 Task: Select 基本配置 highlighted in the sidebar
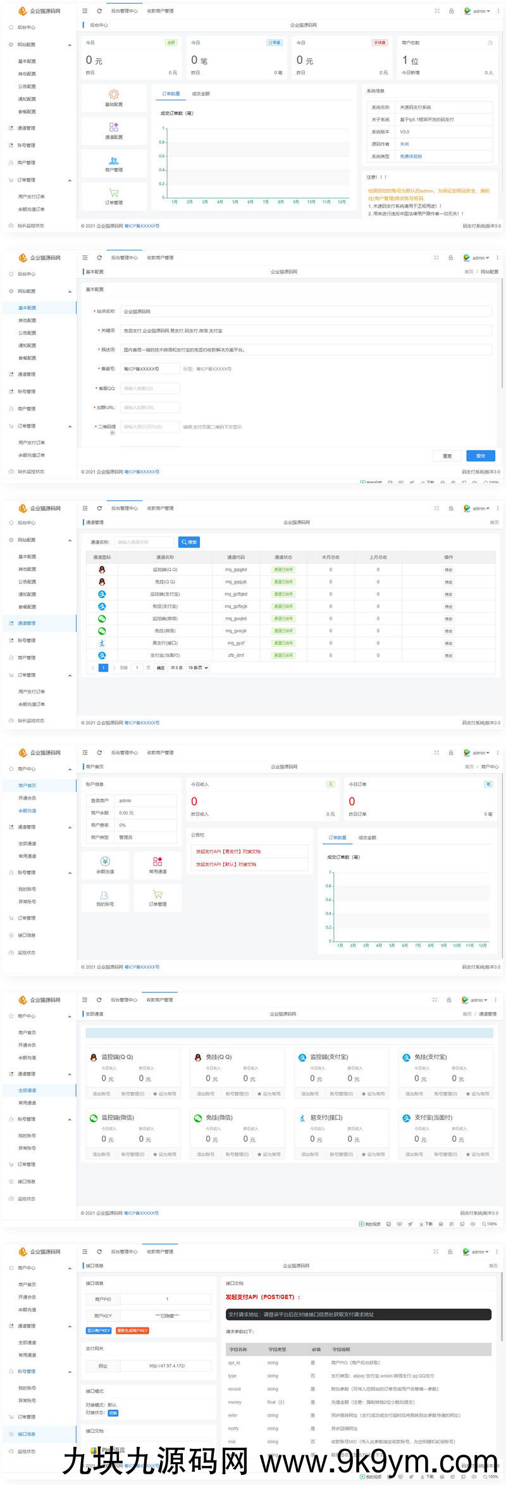pyautogui.click(x=27, y=308)
